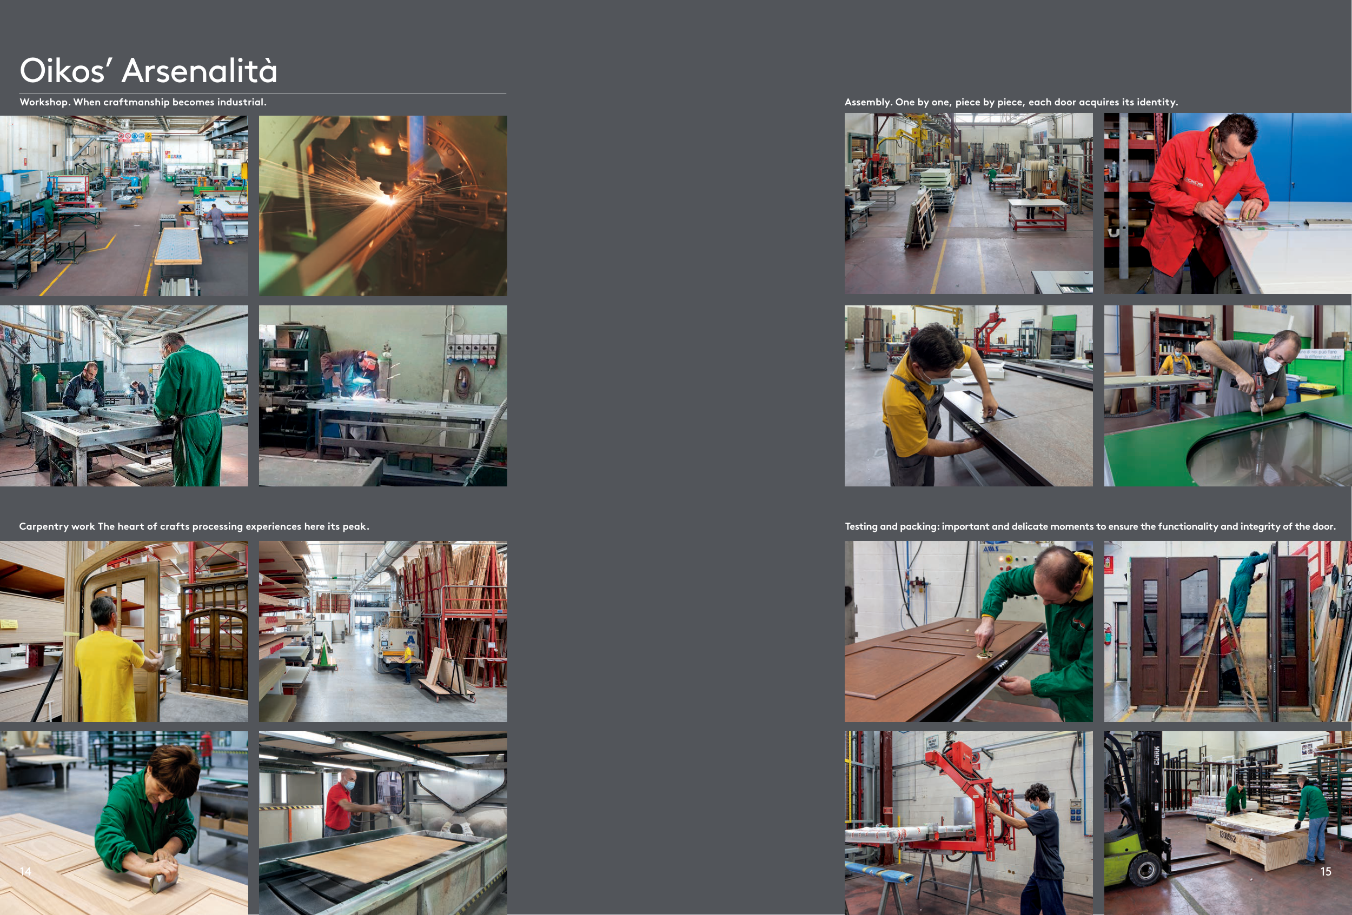Open the wood storage warehouse aisle photo
Screen dimensions: 1352x915
tap(383, 631)
